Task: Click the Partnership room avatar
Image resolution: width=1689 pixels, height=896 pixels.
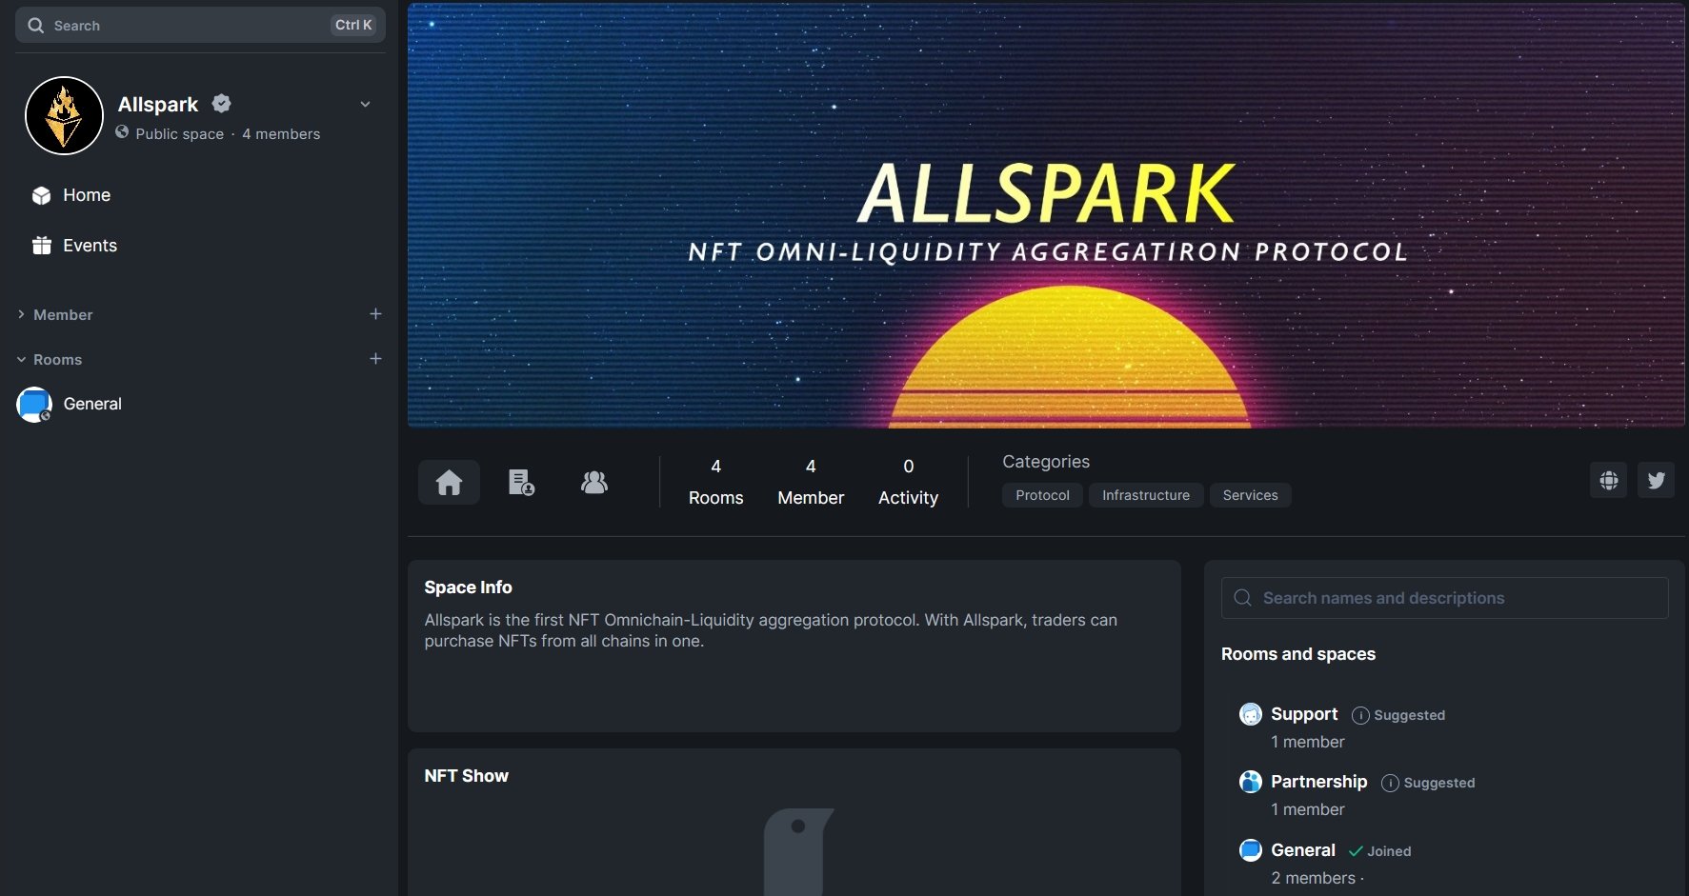Action: click(x=1250, y=781)
